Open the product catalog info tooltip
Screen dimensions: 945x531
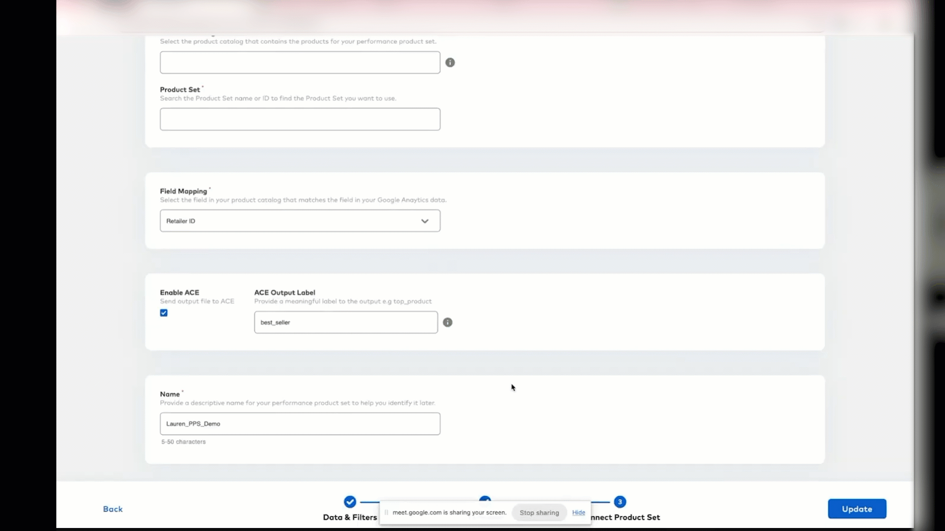click(x=450, y=62)
